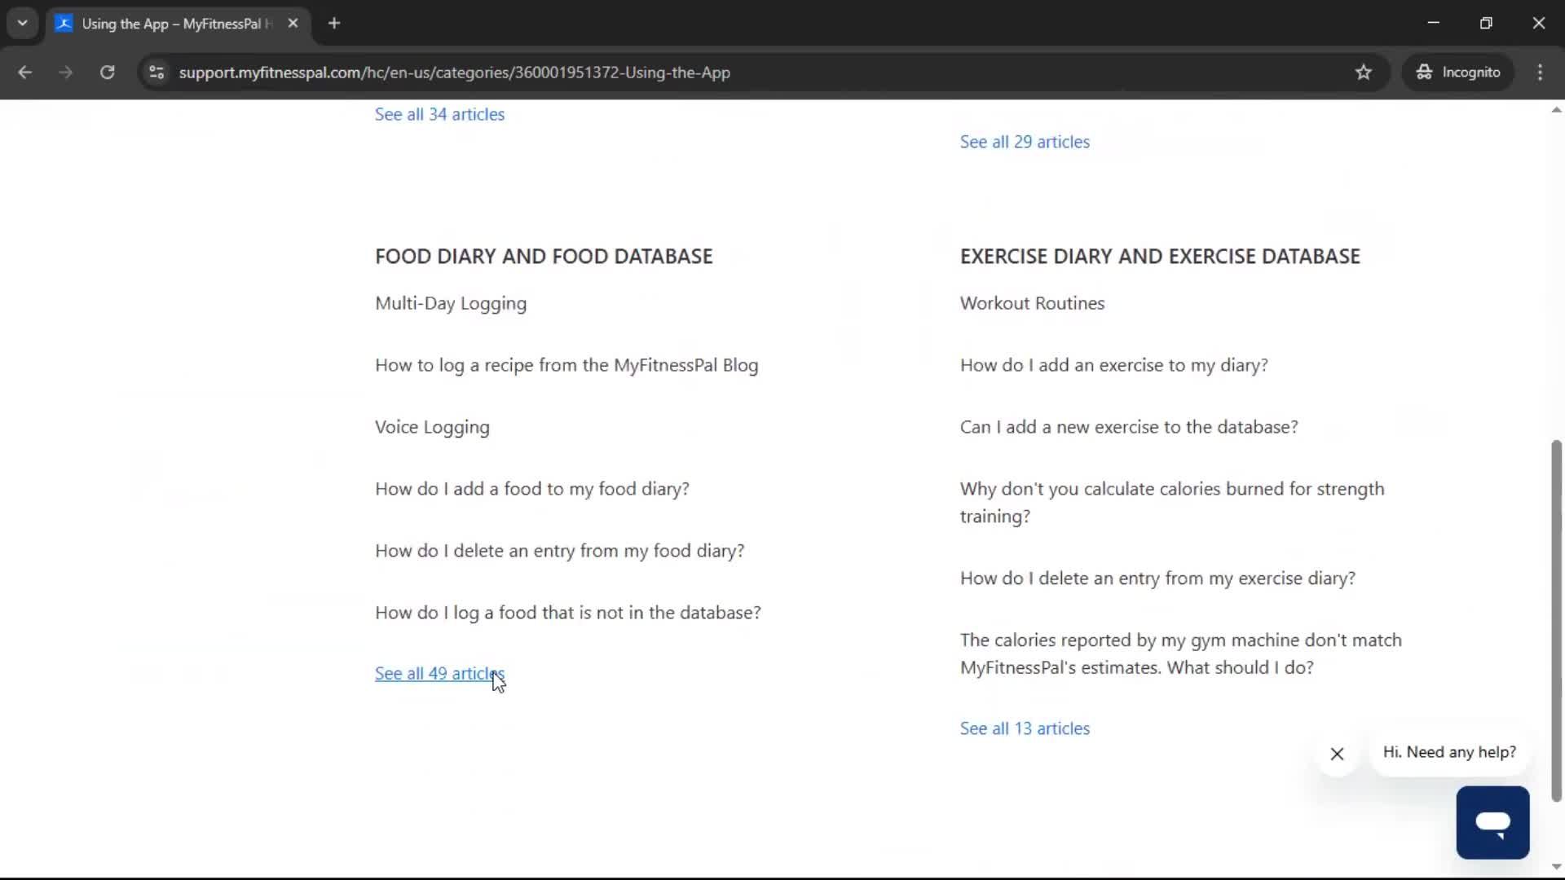Open 'How to log a recipe from the MyFitnessPal Blog'
Screen dimensions: 1565x880
click(566, 365)
